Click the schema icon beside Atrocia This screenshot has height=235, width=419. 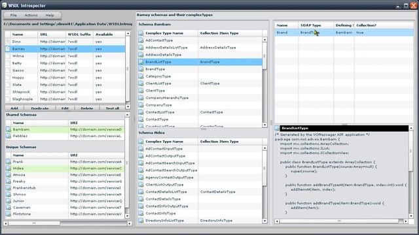click(x=9, y=175)
